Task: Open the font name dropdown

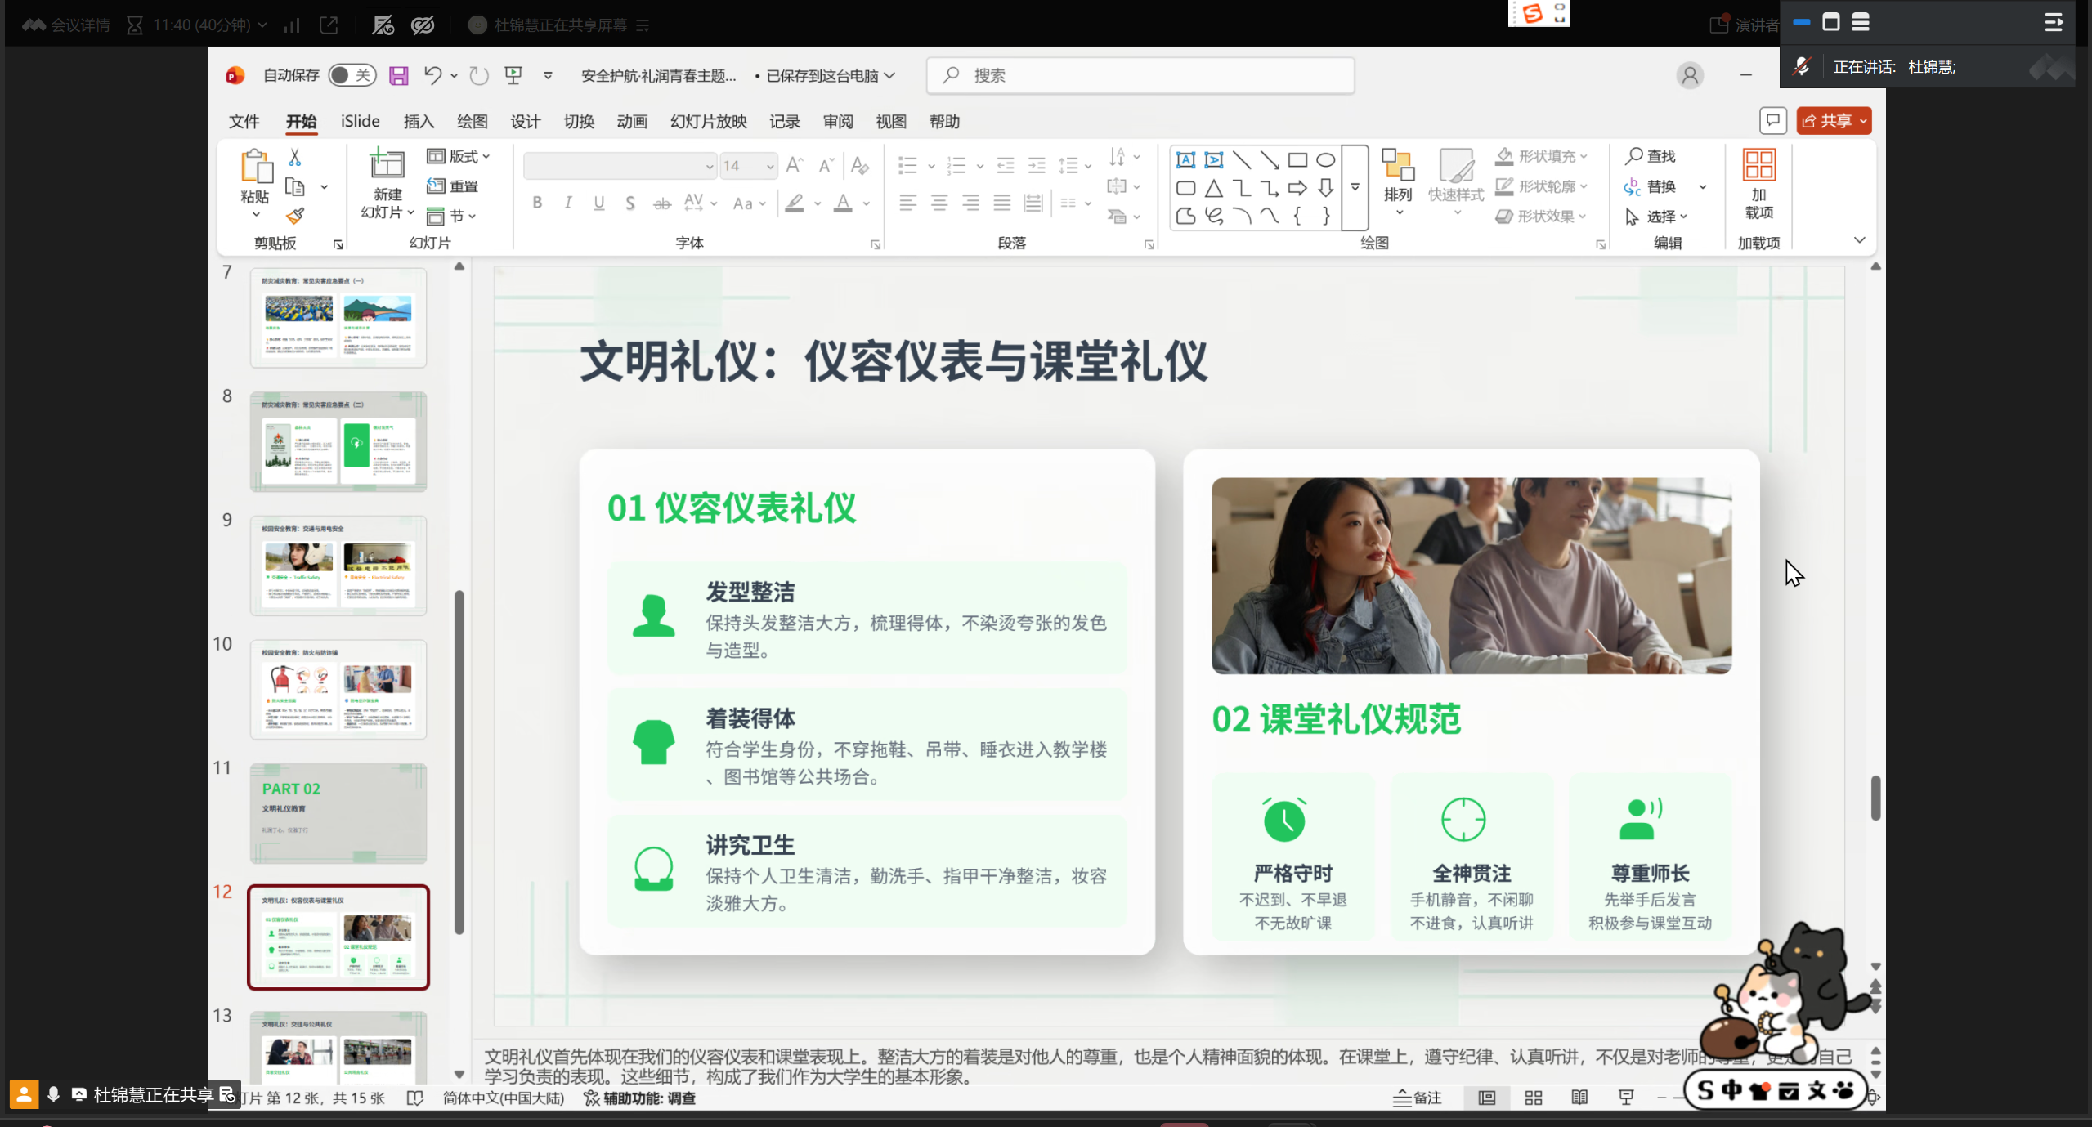Action: point(709,166)
